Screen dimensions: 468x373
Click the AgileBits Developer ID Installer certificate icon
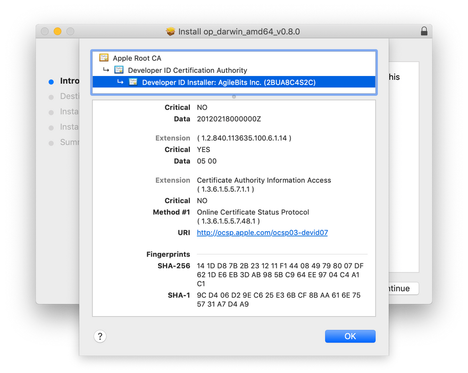pyautogui.click(x=133, y=82)
